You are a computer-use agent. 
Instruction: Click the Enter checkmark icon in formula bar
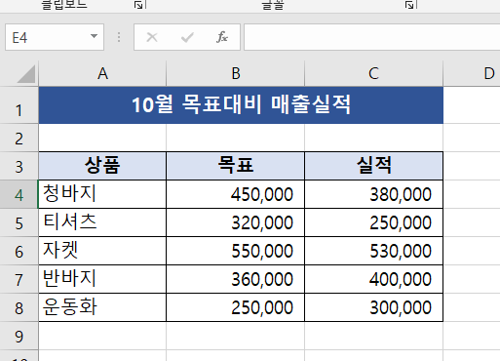(x=187, y=37)
